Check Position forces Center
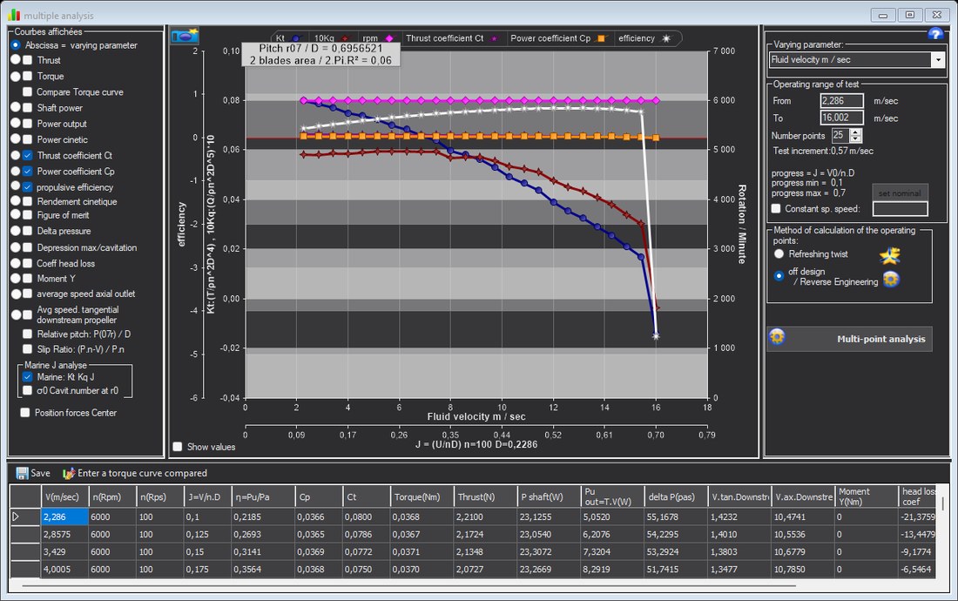The height and width of the screenshot is (601, 958). [x=25, y=412]
